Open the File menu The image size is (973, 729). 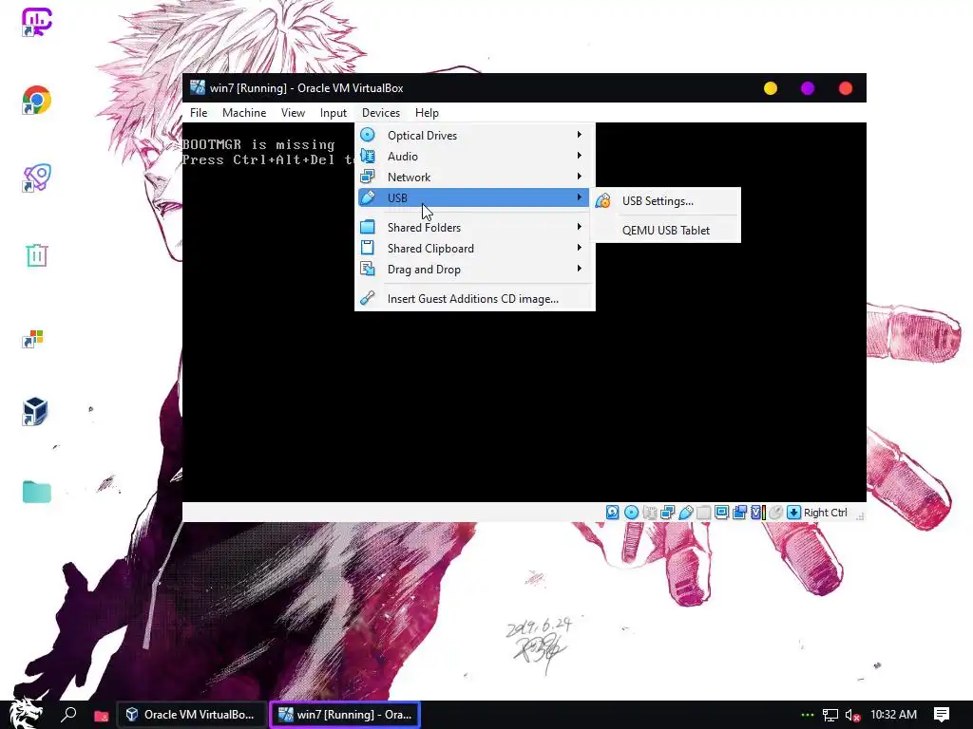(x=199, y=113)
